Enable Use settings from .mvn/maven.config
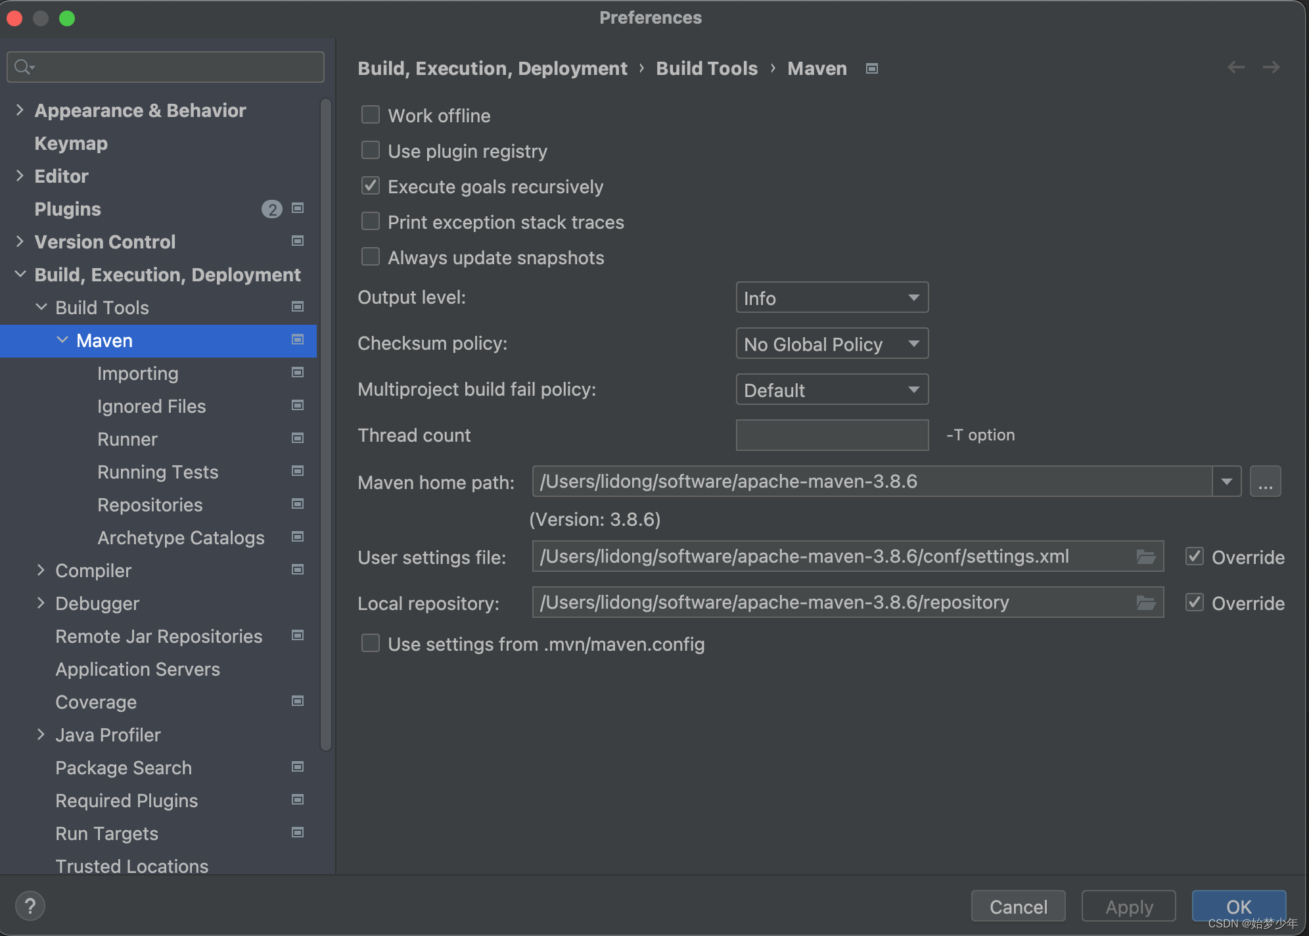 (371, 643)
